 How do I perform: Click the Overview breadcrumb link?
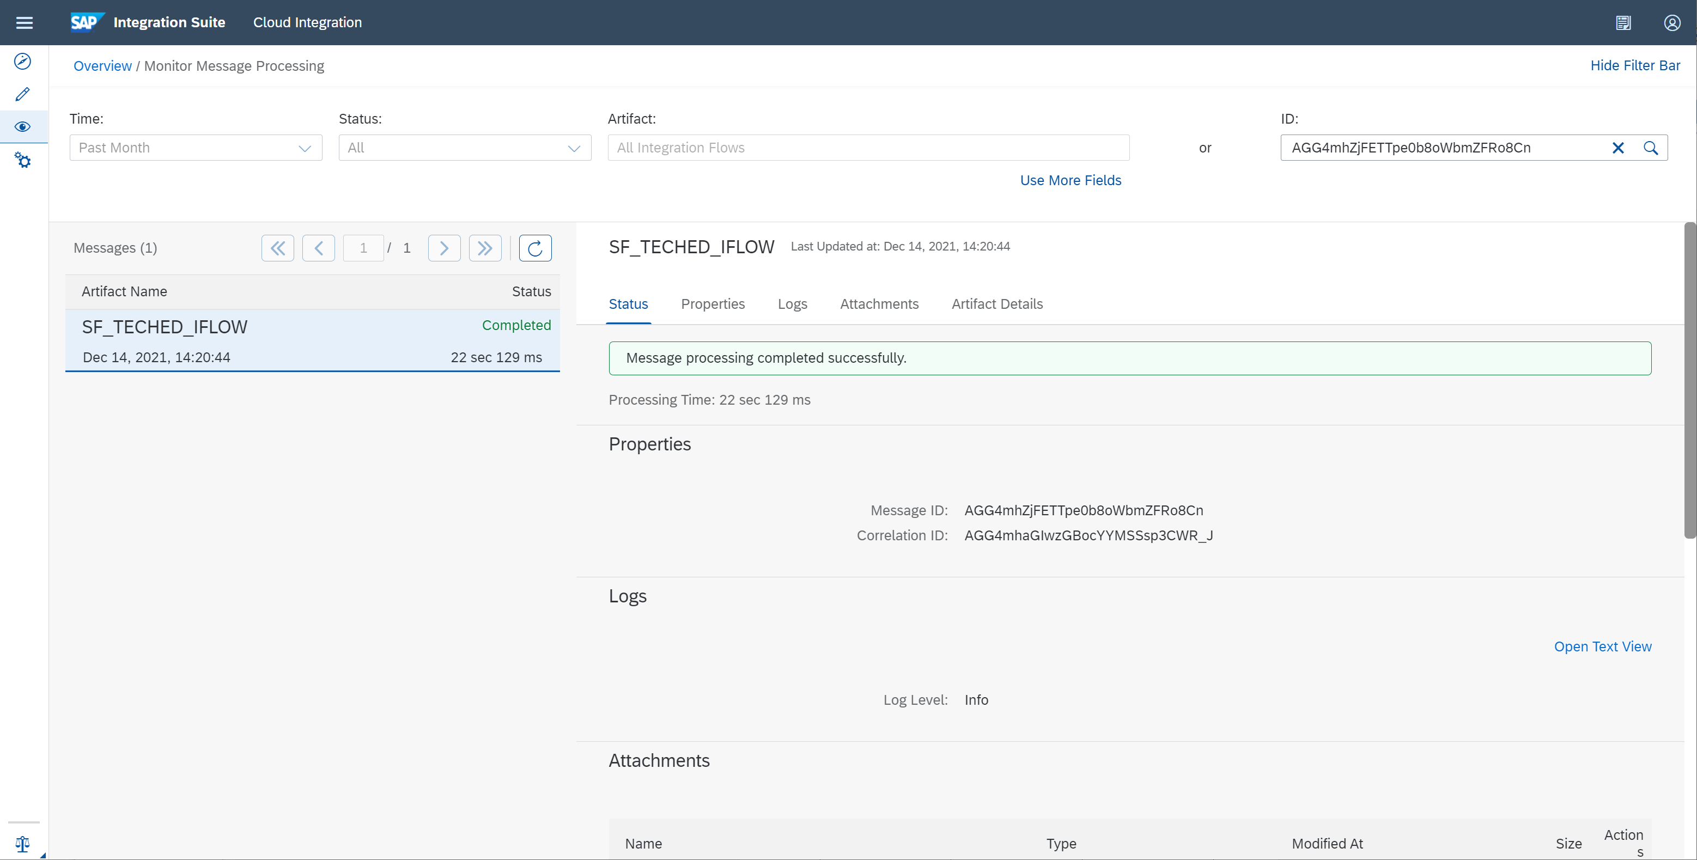pos(102,66)
